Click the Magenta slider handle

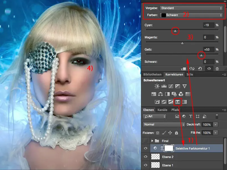182,43
